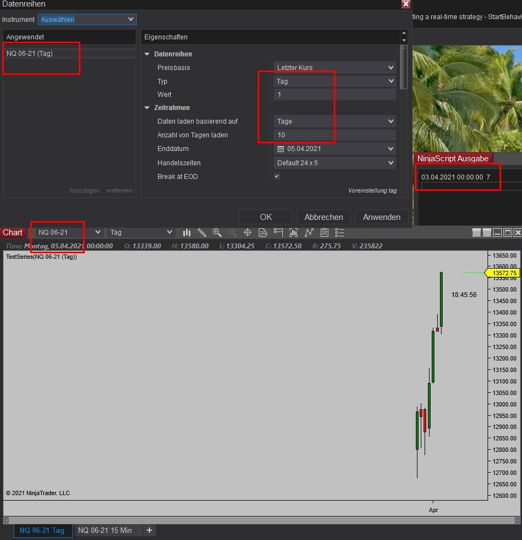Screen dimensions: 522x540
Task: Click the Anzahl von Tagen laden field
Action: click(335, 135)
